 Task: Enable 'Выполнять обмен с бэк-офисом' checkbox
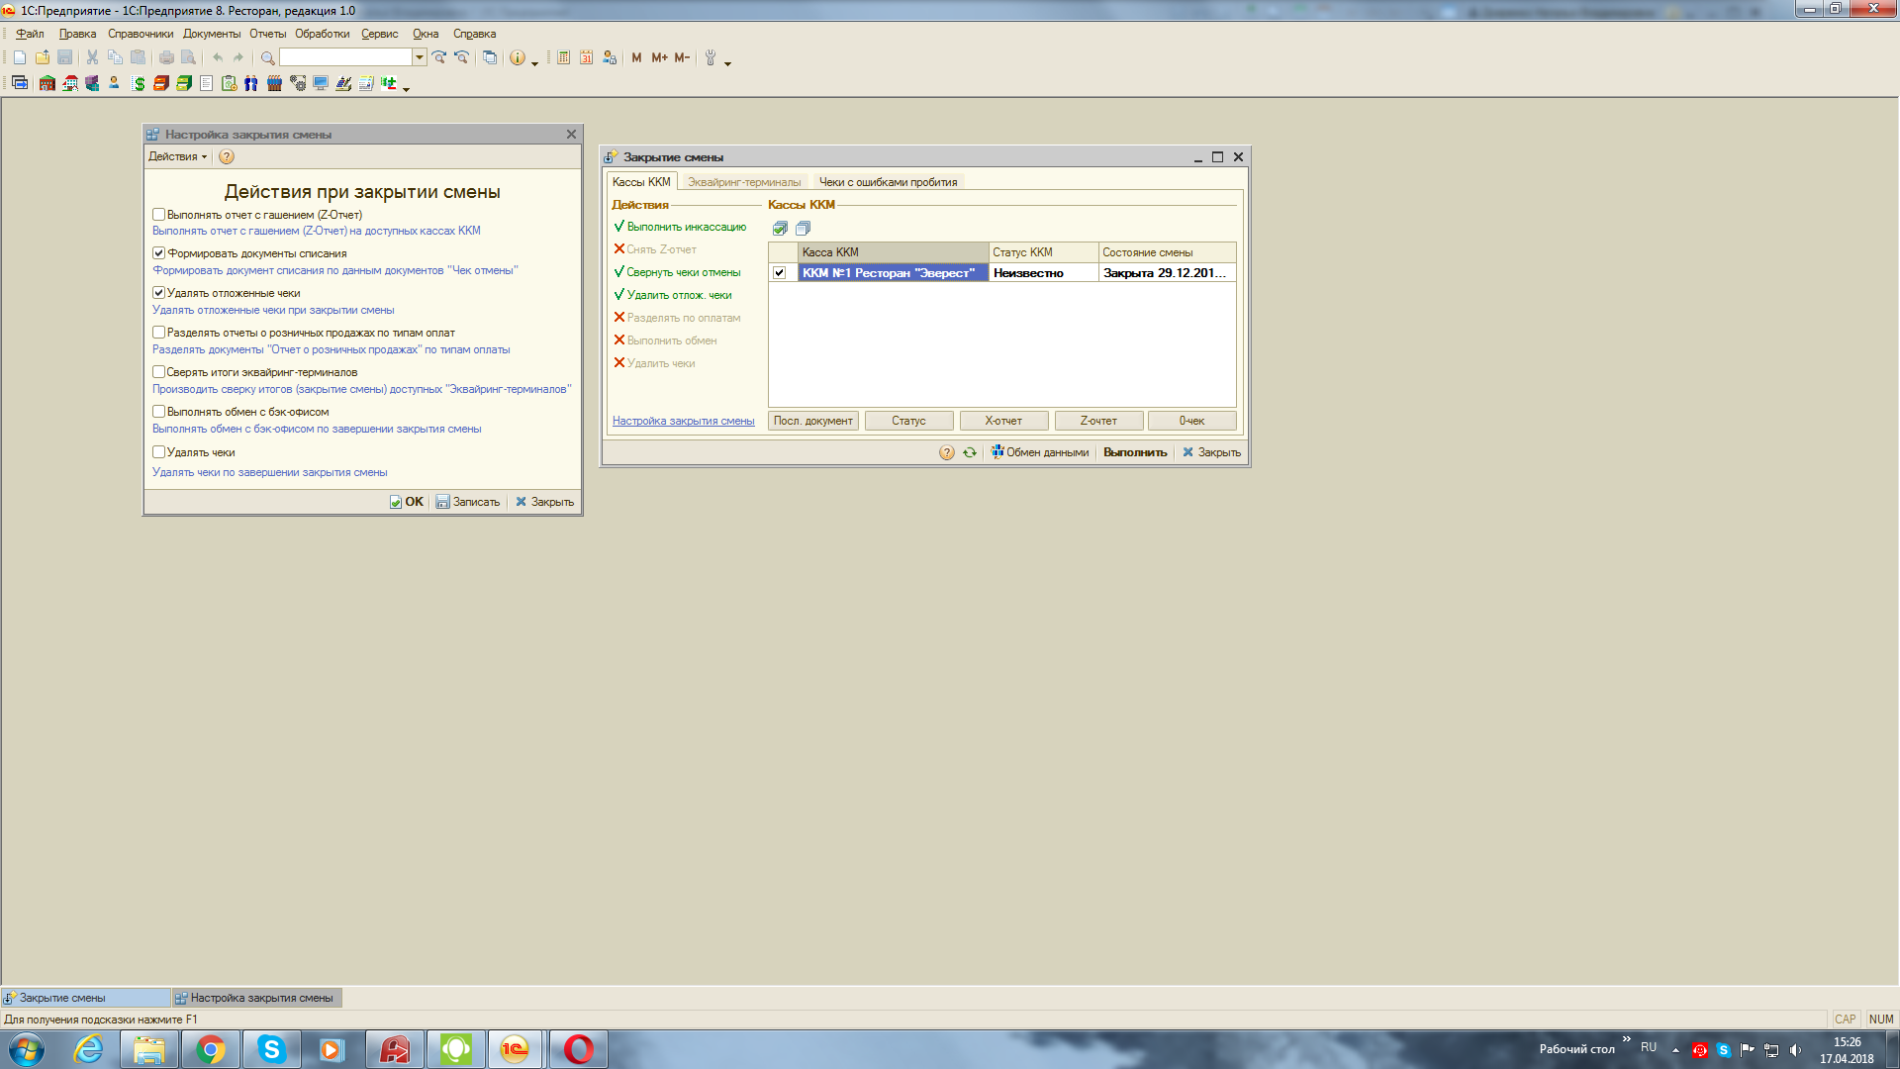click(158, 412)
